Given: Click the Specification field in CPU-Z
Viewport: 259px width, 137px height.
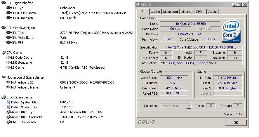Looking at the screenshot, I should click(201, 47).
